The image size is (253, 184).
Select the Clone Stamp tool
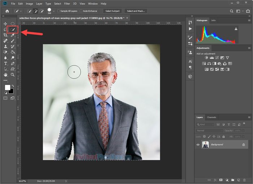click(5, 47)
